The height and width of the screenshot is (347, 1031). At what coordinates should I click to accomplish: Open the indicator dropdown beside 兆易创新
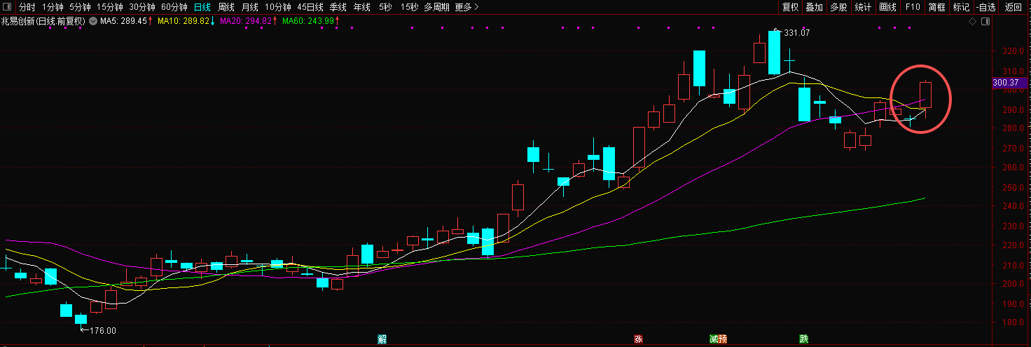[92, 22]
